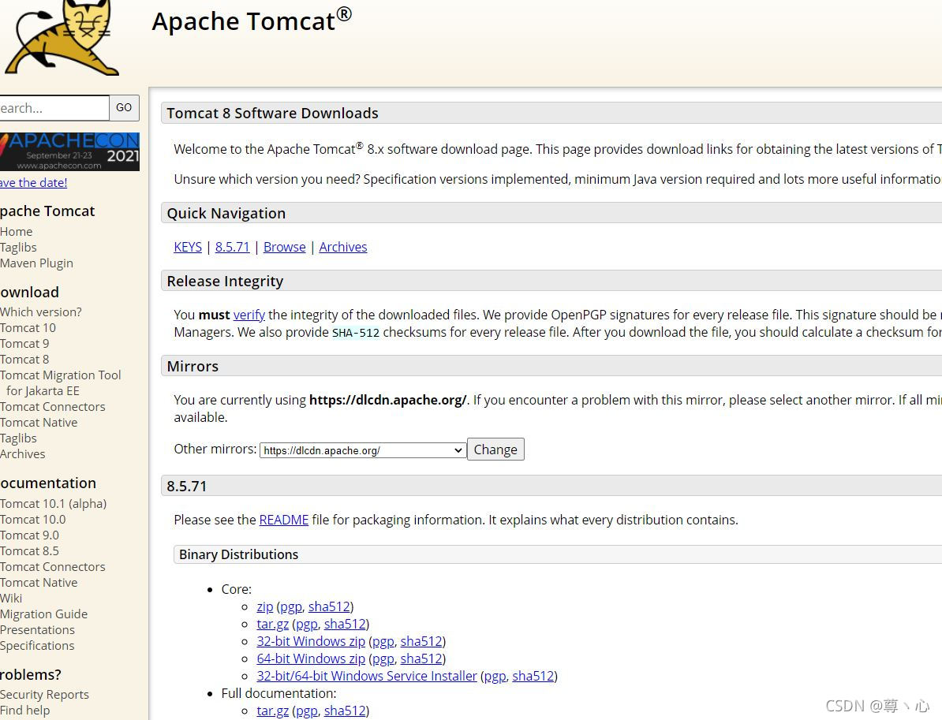Open the Save the date link
The image size is (942, 720).
coord(34,182)
